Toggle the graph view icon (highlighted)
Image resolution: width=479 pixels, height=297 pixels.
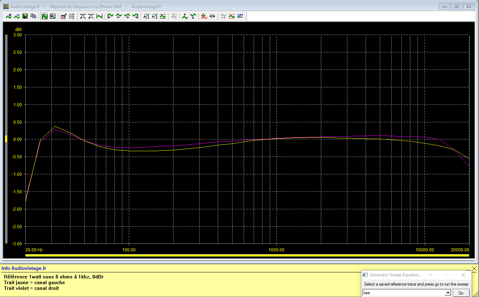(x=44, y=16)
